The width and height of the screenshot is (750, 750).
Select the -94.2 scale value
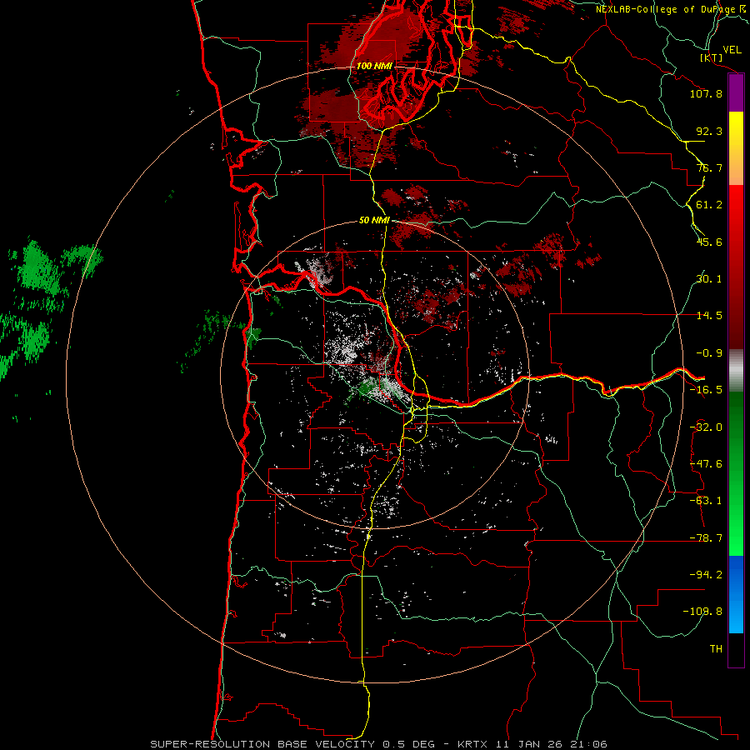pyautogui.click(x=706, y=574)
